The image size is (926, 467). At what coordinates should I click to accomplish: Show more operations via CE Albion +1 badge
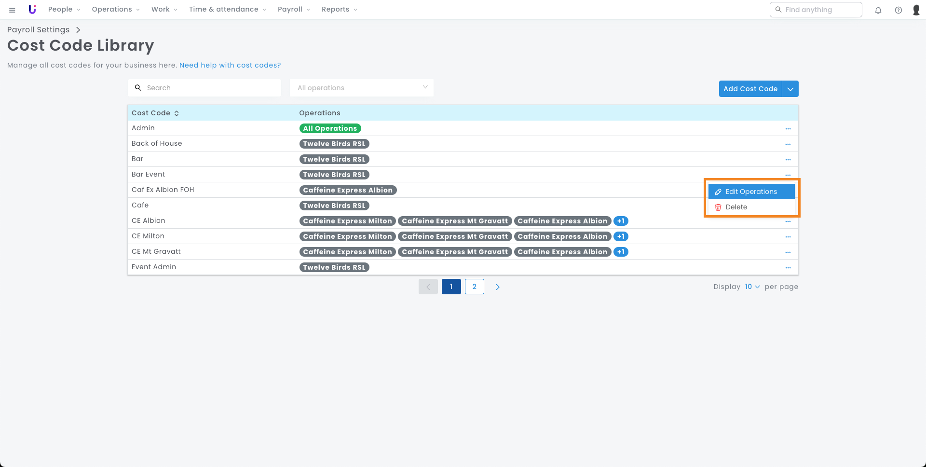coord(621,221)
